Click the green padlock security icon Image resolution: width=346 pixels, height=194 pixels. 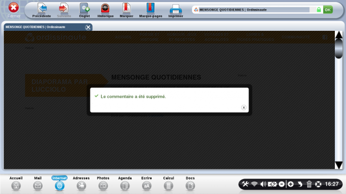point(319,10)
